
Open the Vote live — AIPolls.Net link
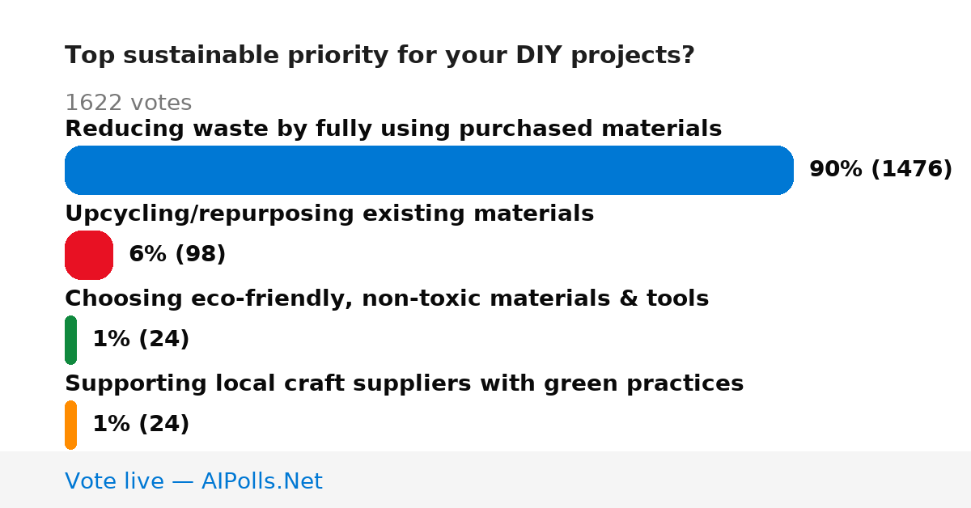[x=193, y=481]
